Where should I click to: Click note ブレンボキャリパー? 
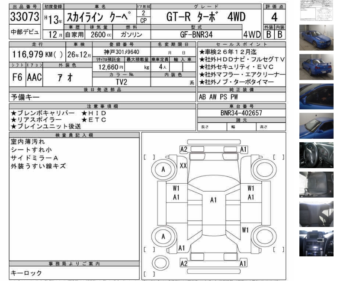click(43, 113)
